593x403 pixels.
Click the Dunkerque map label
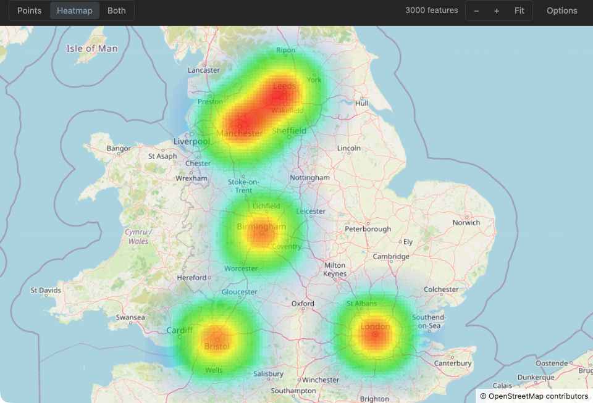536,377
